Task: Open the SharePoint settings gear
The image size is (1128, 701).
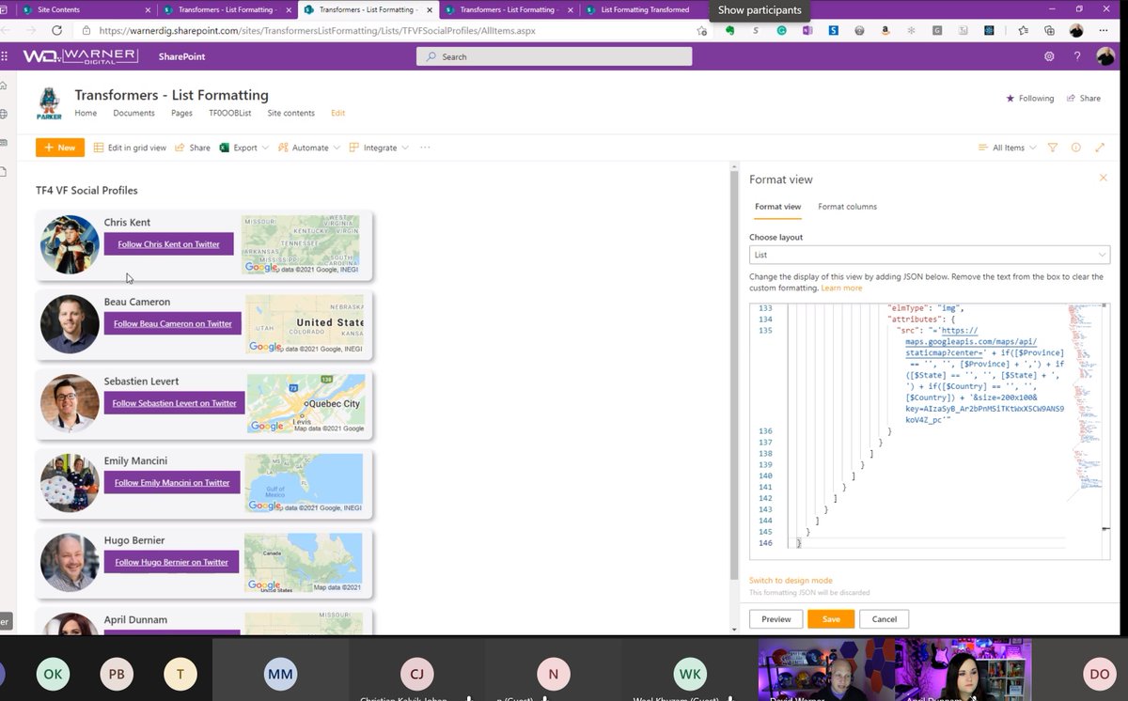Action: pyautogui.click(x=1049, y=56)
